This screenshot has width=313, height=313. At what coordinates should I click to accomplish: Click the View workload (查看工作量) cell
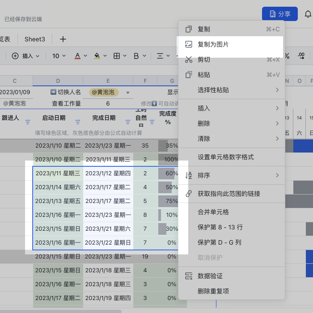point(66,103)
